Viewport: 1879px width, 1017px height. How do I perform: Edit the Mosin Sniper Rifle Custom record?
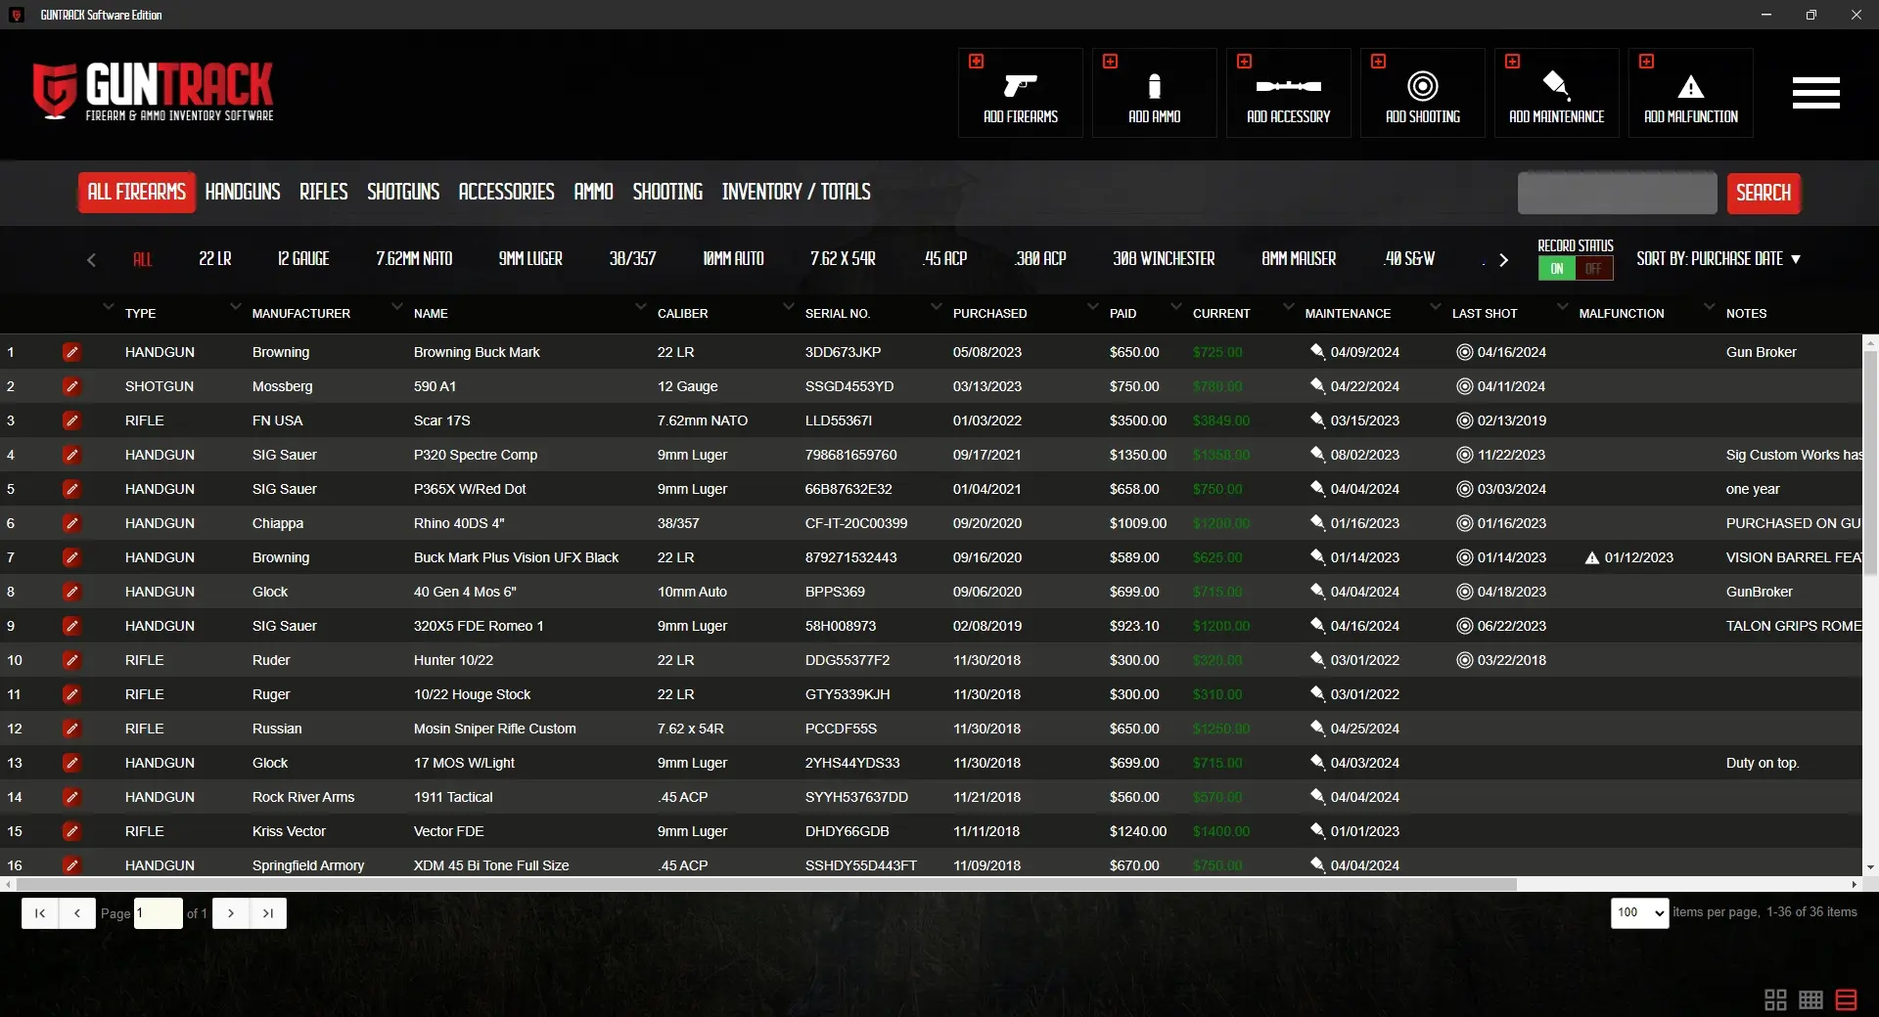pos(71,729)
